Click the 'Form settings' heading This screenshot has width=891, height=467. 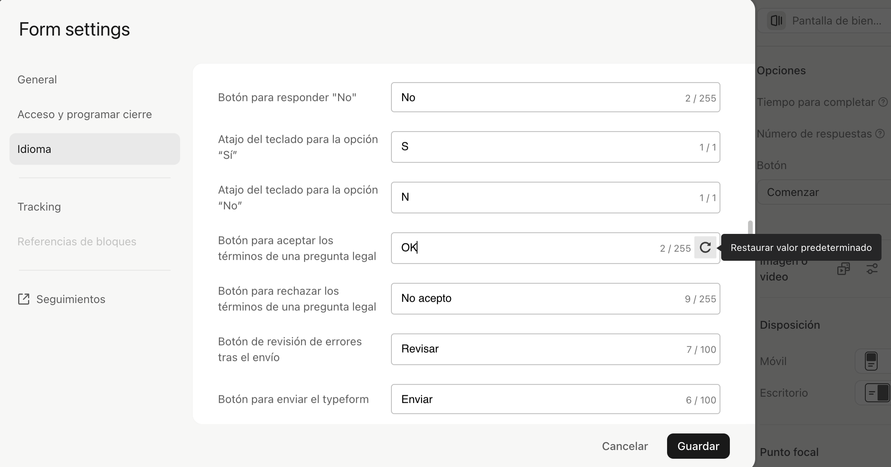[74, 29]
